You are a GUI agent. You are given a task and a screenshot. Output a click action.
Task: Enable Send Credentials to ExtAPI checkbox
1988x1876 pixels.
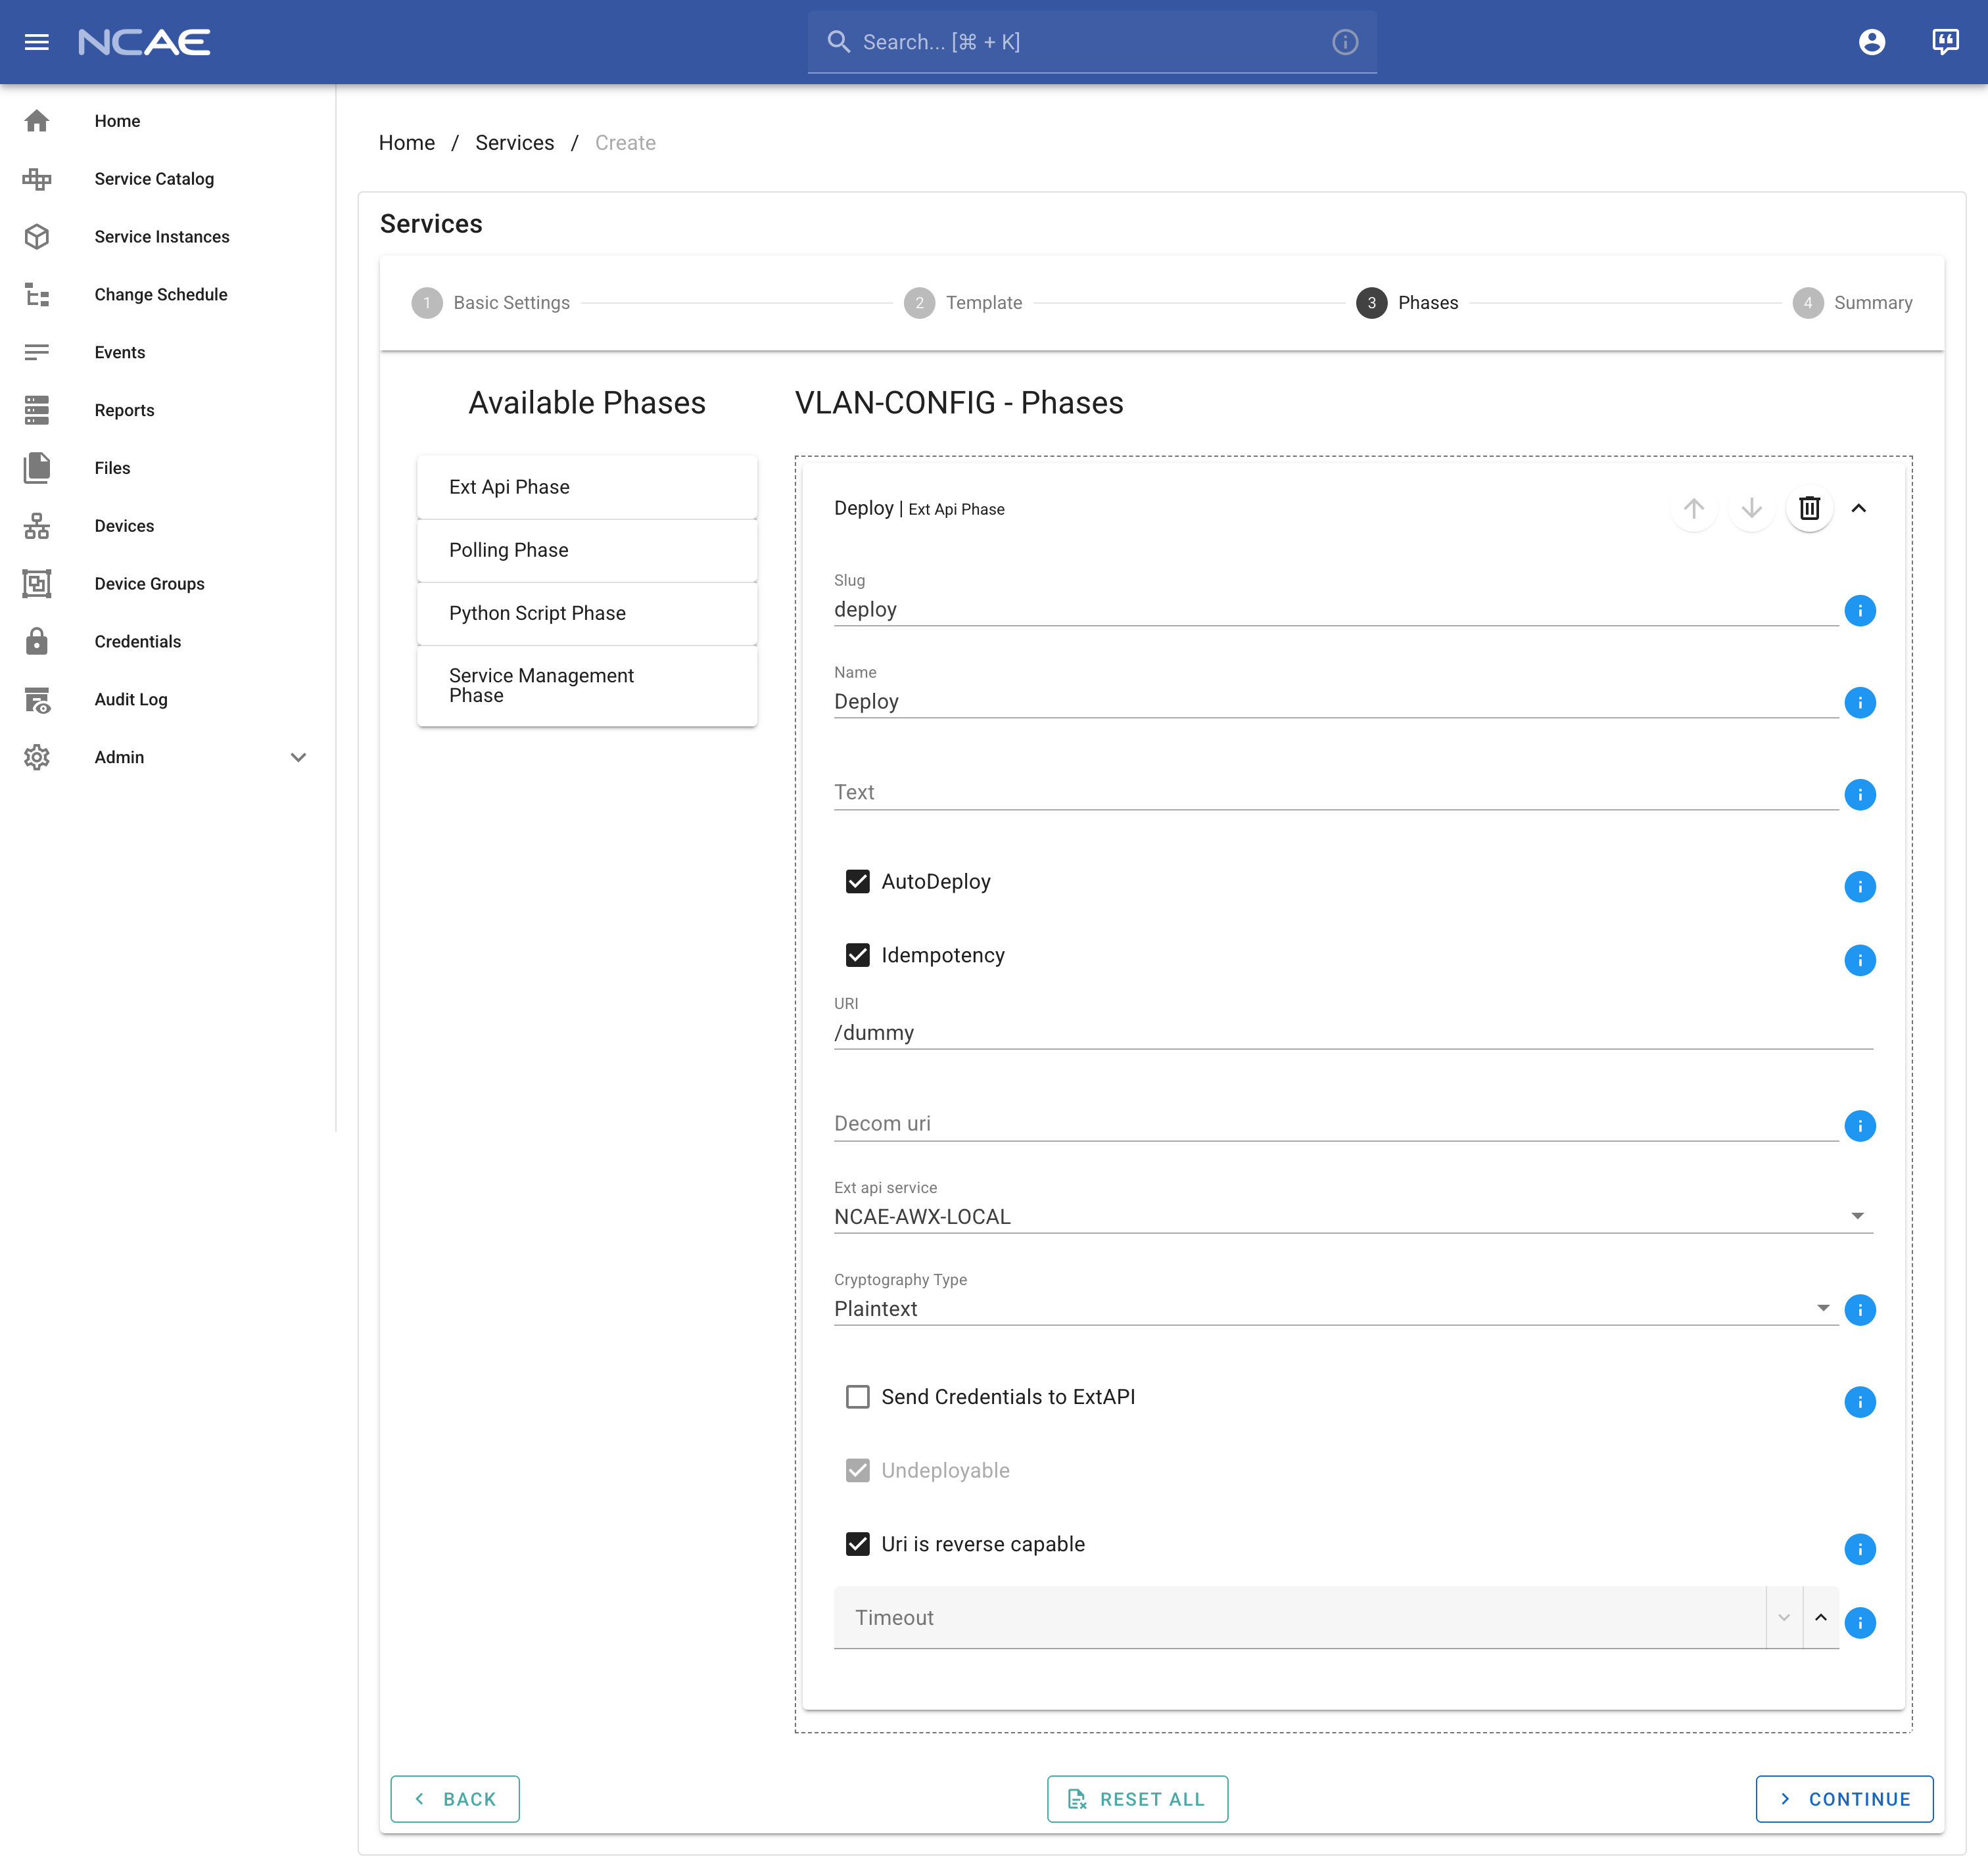(x=857, y=1397)
